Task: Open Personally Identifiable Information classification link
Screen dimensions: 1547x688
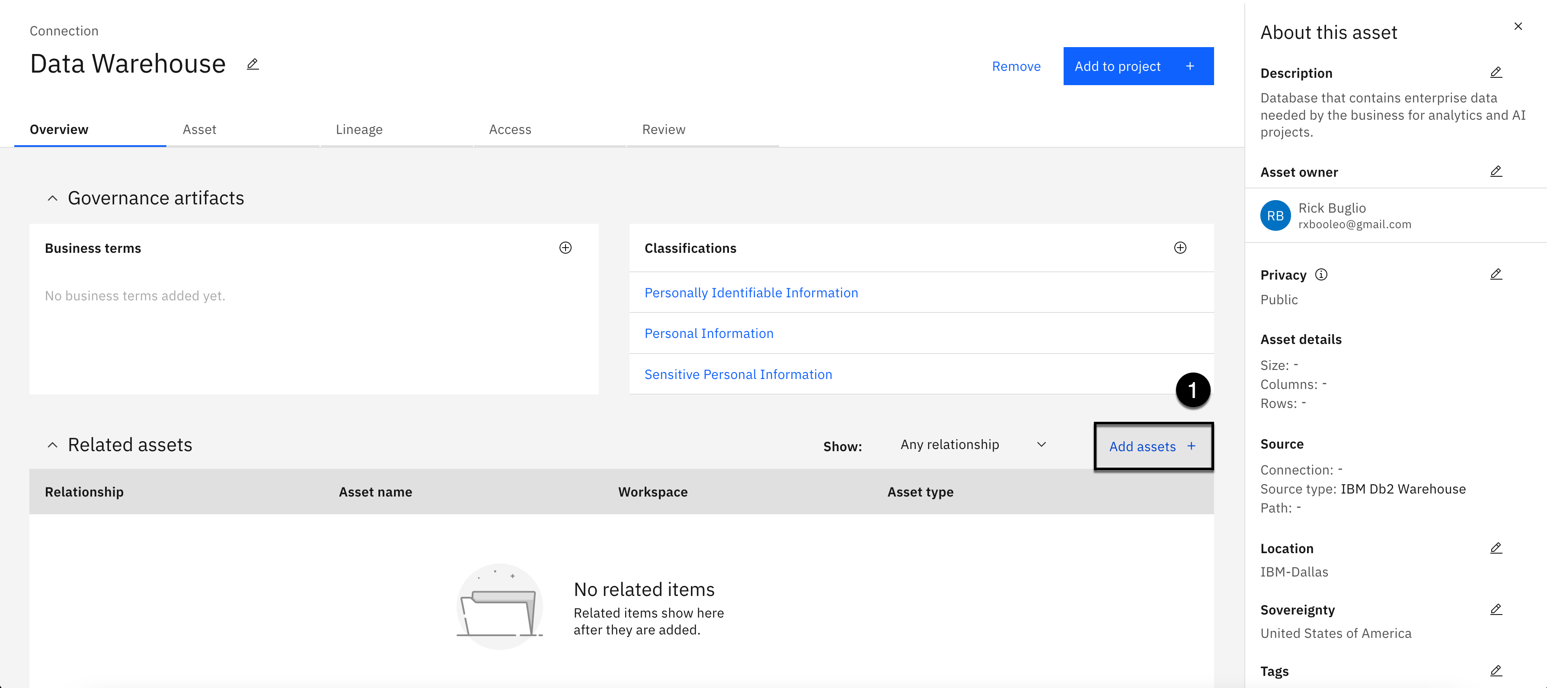Action: [x=751, y=293]
